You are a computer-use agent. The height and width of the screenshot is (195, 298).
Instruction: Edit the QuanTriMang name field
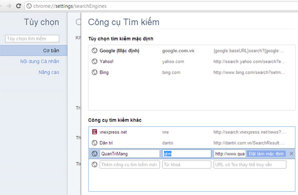(x=129, y=154)
